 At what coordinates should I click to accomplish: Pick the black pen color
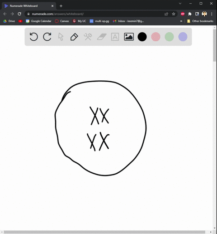tap(142, 37)
